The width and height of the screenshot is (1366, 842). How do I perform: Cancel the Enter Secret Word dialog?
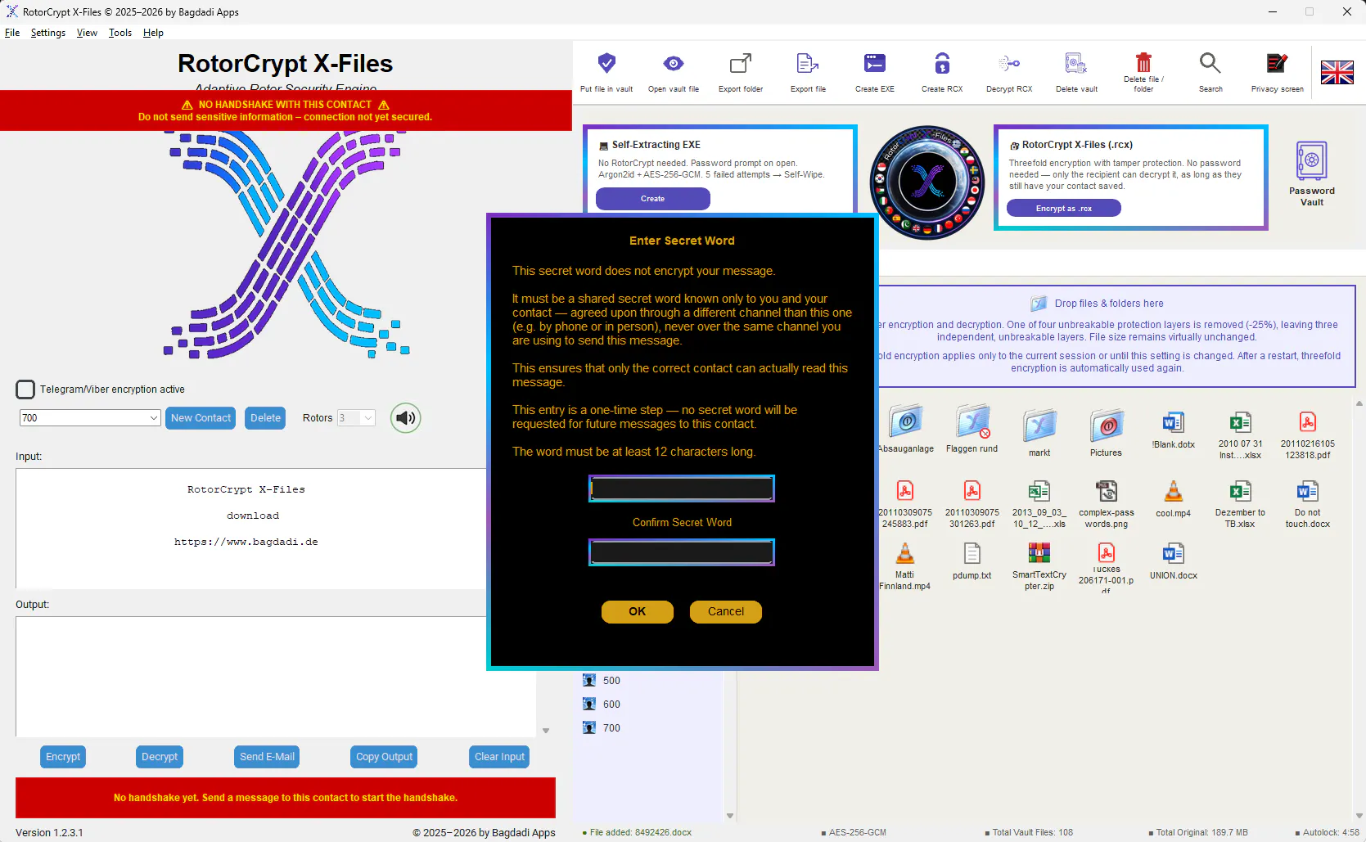coord(726,612)
